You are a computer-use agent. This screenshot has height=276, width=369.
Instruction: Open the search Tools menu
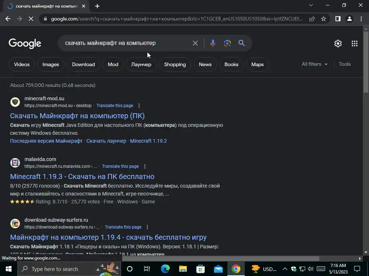coord(345,64)
